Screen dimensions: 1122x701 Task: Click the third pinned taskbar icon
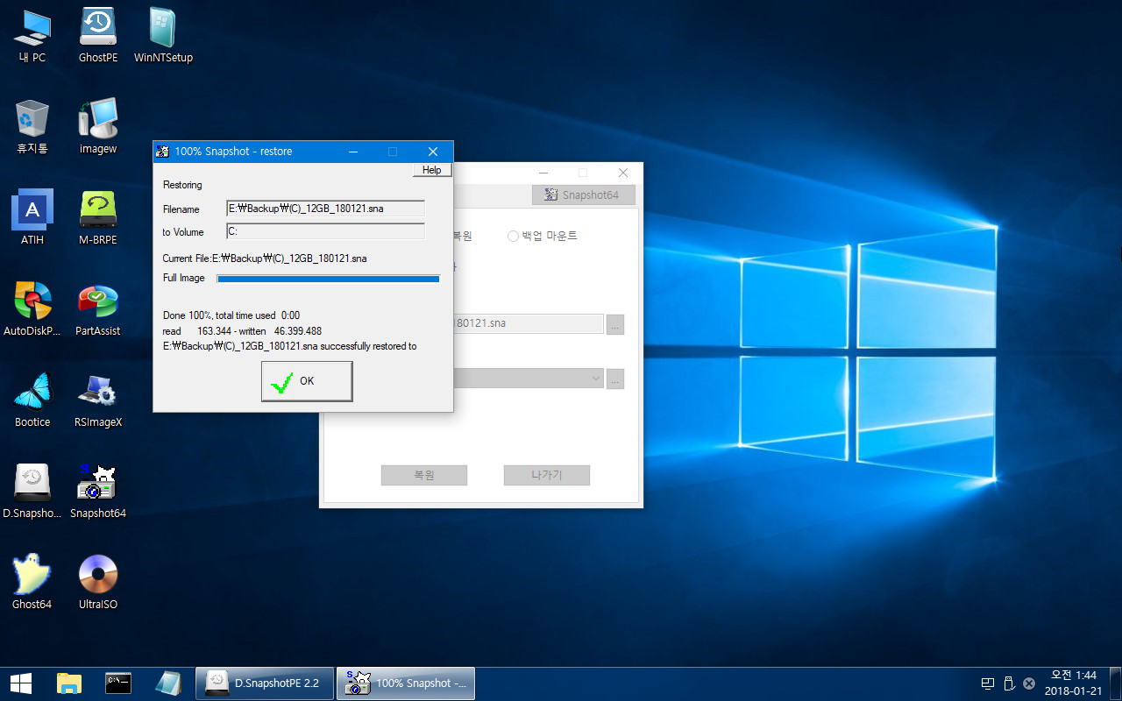167,683
